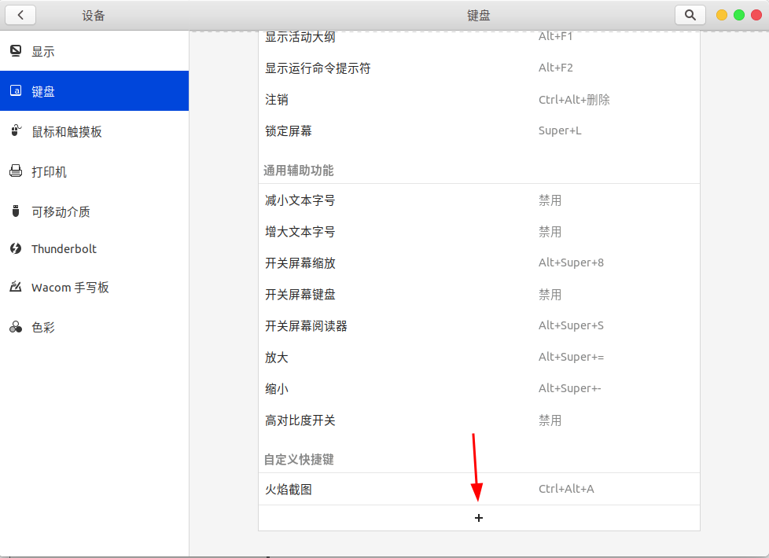Close window with red button
Viewport: 769px width, 558px height.
pos(756,15)
